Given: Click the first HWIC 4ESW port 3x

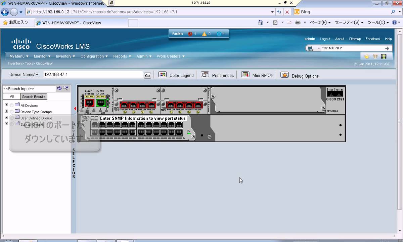Looking at the screenshot, I should (x=124, y=106).
